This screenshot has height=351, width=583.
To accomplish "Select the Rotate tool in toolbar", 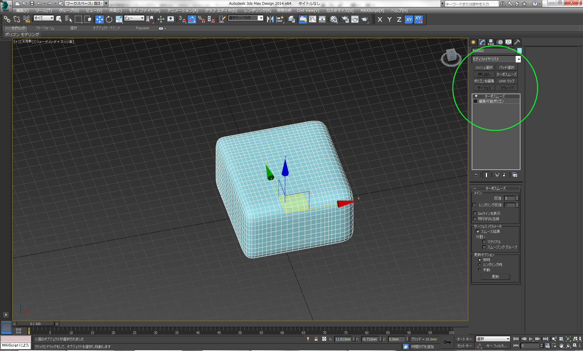I will 109,19.
